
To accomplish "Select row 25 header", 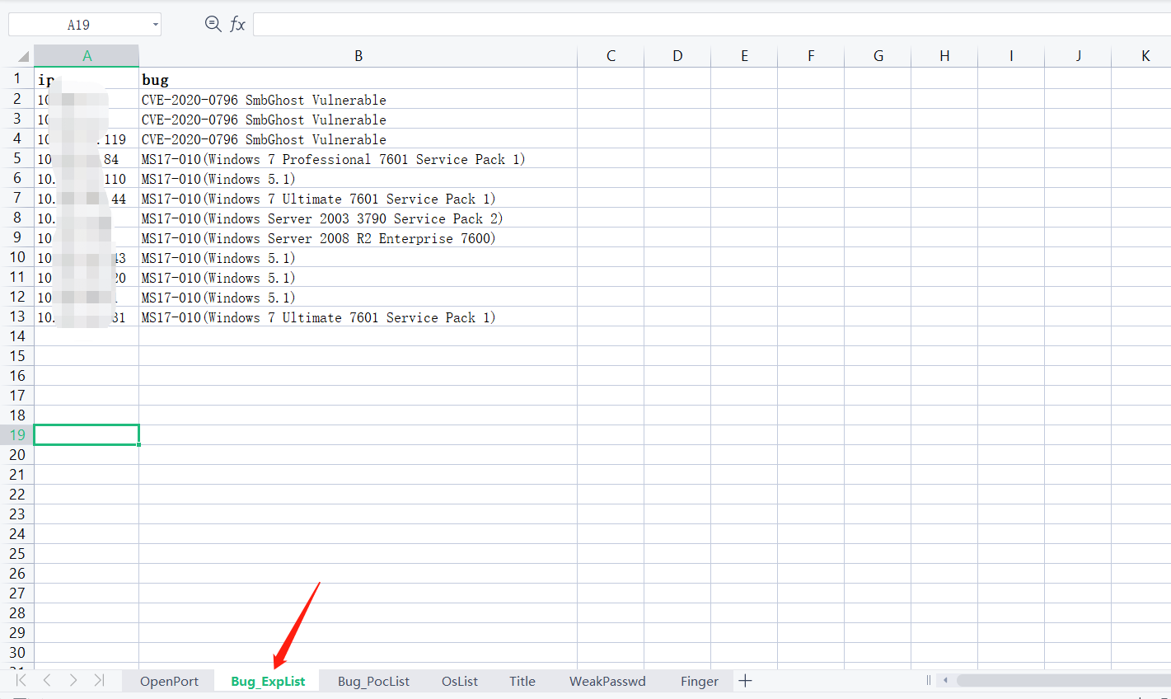I will pos(17,554).
